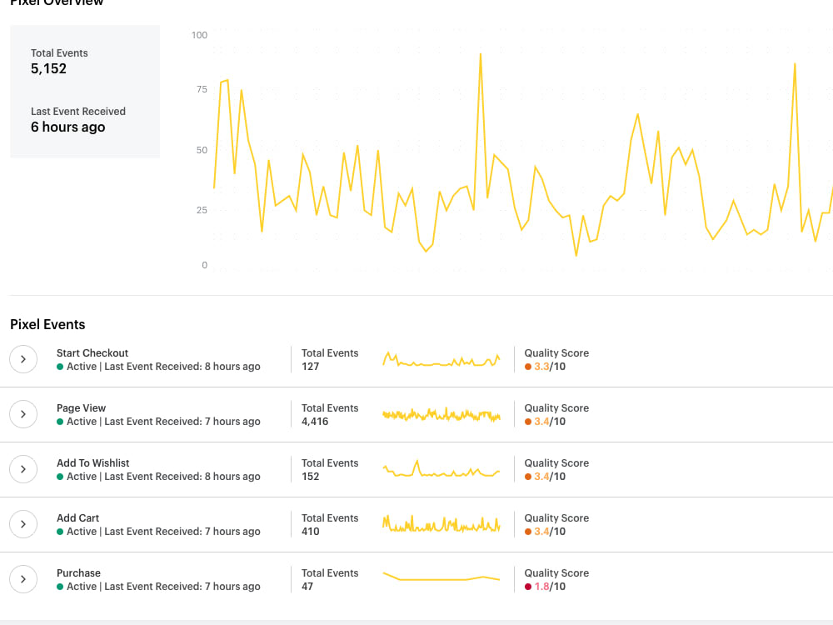Click the Total Events 5,152 summary value

point(48,68)
